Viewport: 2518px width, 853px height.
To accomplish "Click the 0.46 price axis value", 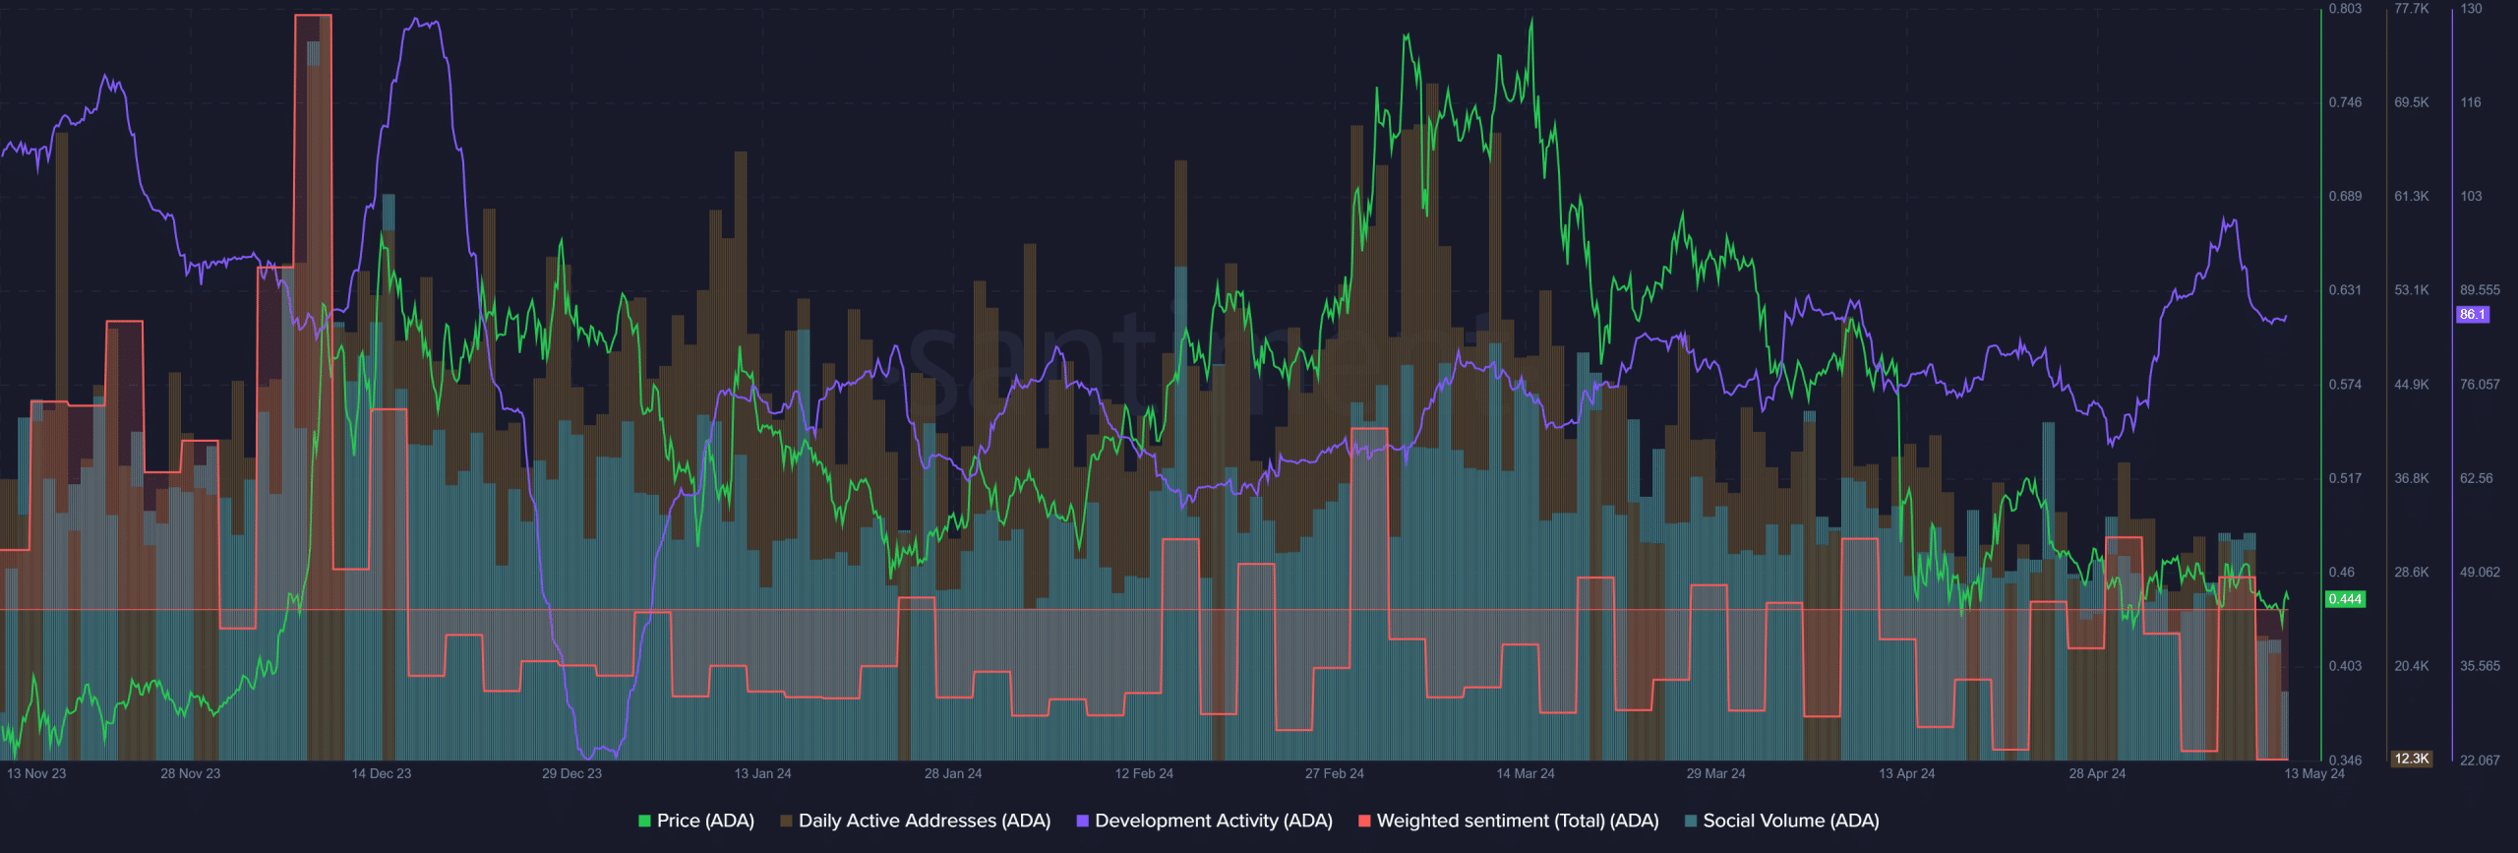I will [x=2342, y=573].
